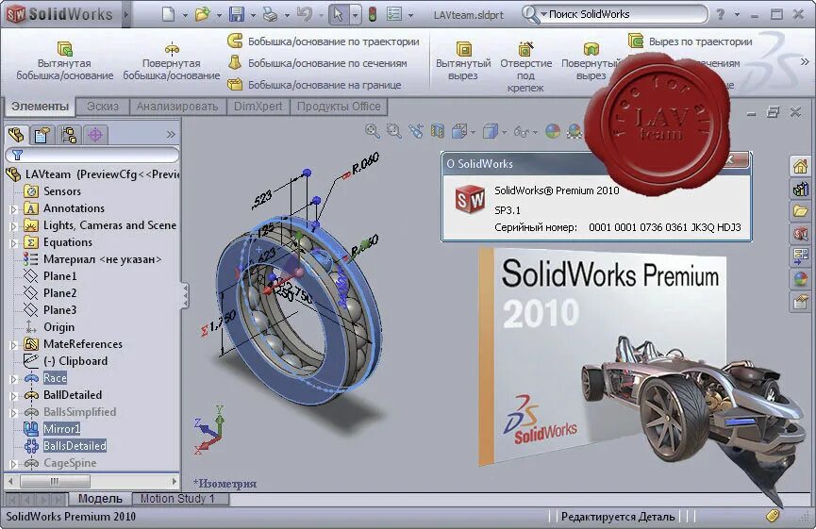This screenshot has width=816, height=529.
Task: Click the Save diskette icon
Action: click(236, 14)
